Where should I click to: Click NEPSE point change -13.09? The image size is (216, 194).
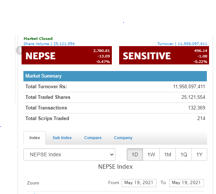pos(103,56)
